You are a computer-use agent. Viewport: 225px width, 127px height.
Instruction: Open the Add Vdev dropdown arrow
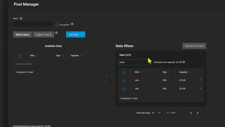[x=82, y=35]
